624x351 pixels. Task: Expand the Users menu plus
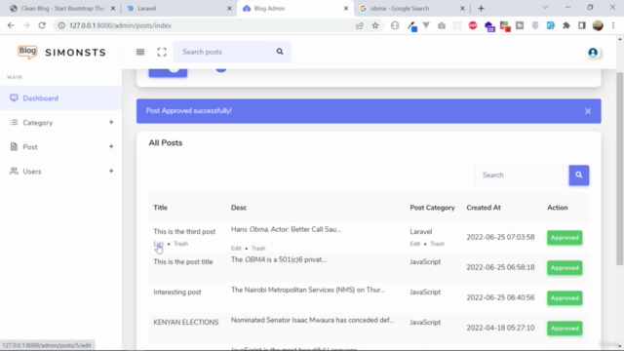pyautogui.click(x=111, y=172)
